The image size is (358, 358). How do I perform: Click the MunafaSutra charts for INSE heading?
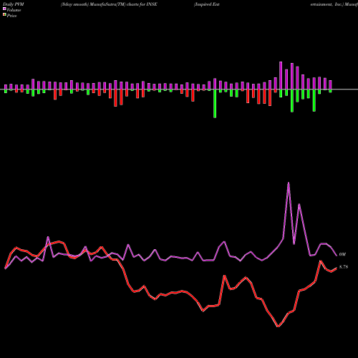point(109,4)
